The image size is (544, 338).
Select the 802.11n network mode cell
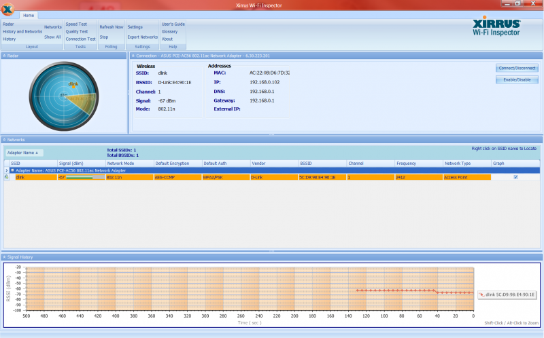[130, 177]
